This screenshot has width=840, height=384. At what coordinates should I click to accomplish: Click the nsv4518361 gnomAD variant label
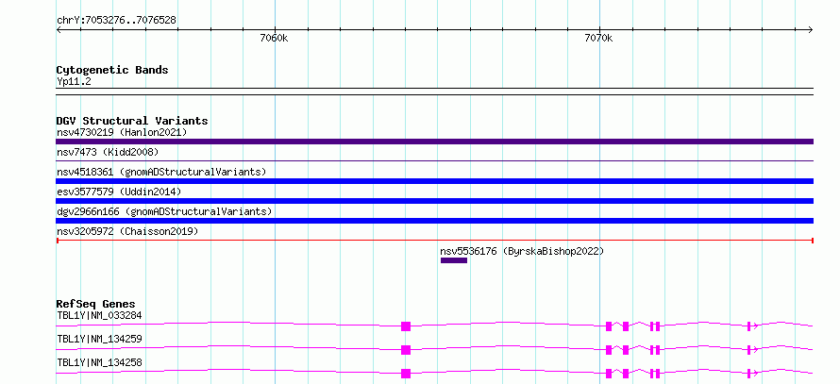click(x=161, y=172)
